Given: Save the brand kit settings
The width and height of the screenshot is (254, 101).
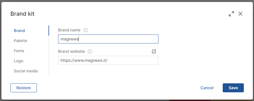Looking at the screenshot, I should click(x=233, y=88).
